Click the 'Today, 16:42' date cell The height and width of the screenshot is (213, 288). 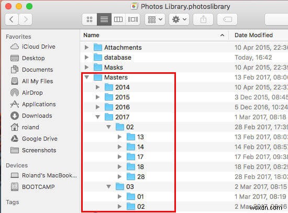[x=253, y=57]
